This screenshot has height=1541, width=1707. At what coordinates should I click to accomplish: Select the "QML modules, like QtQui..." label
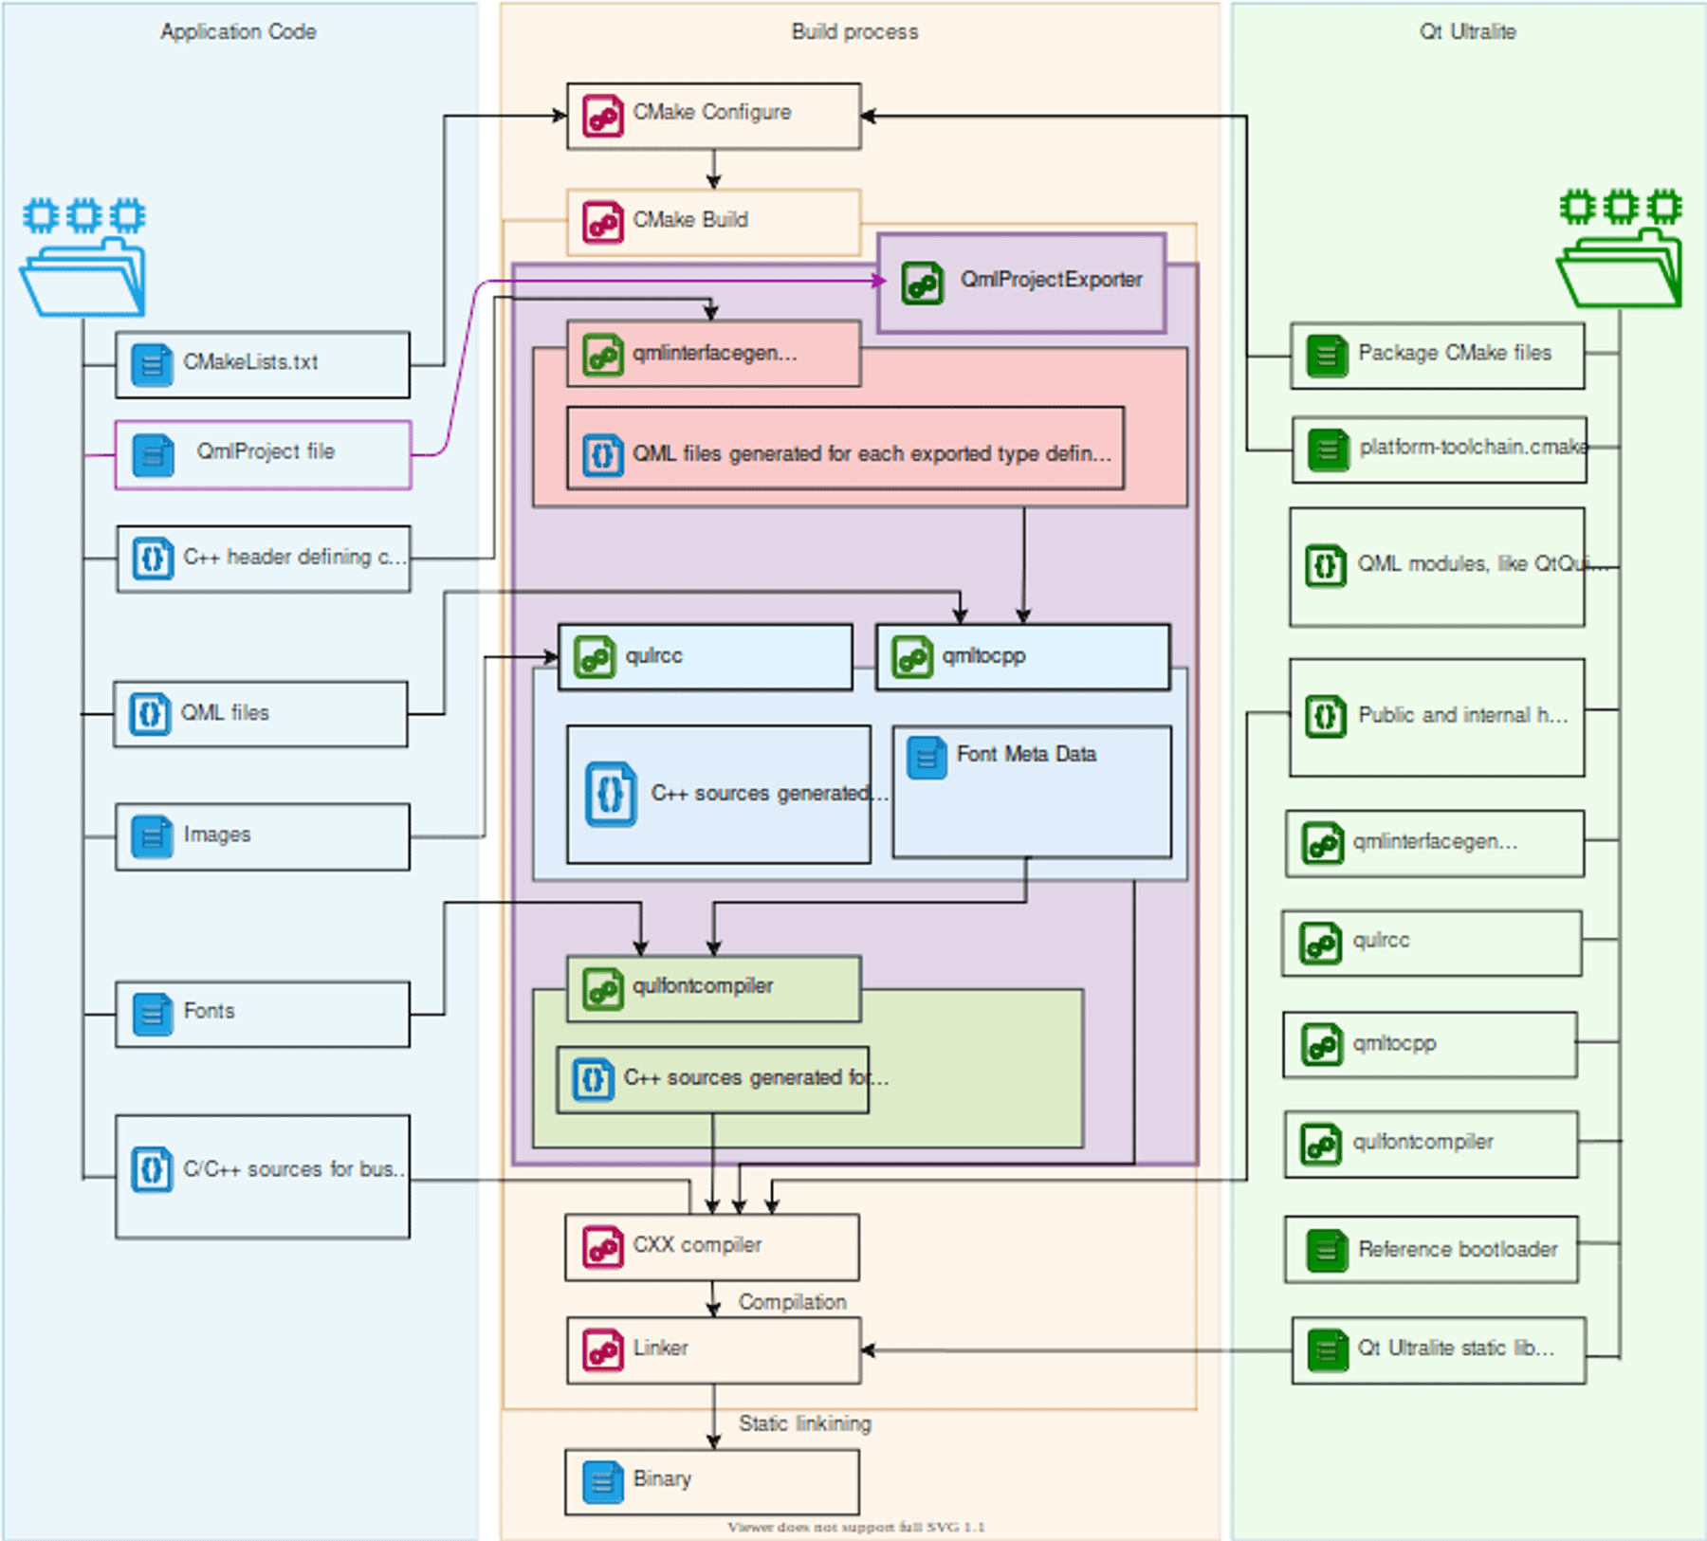click(x=1483, y=563)
